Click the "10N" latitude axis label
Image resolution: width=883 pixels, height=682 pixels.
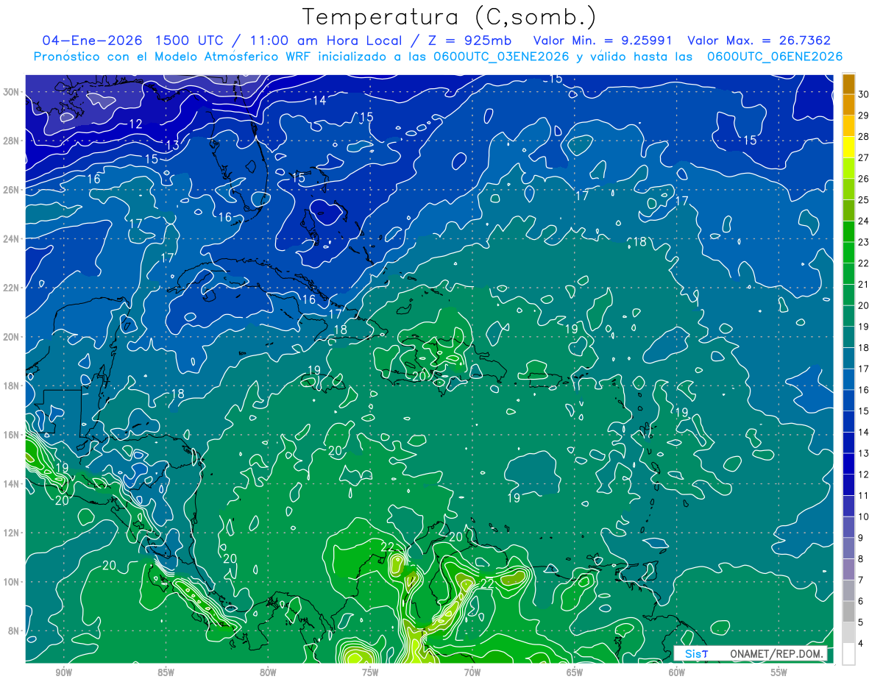(x=12, y=582)
